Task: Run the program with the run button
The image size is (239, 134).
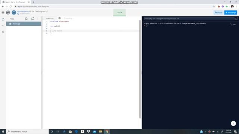Action: coord(119,12)
